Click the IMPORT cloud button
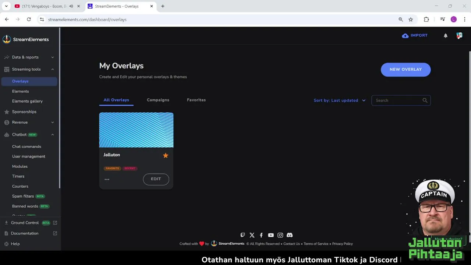 click(415, 36)
